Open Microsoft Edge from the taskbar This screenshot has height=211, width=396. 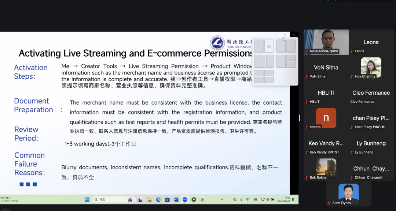pyautogui.click(x=158, y=200)
